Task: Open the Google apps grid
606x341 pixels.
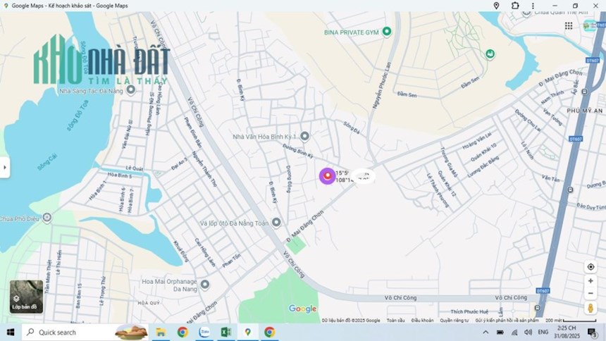Action: pos(569,25)
